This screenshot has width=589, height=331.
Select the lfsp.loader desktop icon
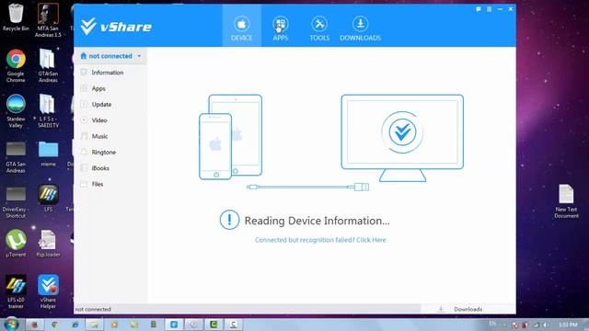point(48,243)
